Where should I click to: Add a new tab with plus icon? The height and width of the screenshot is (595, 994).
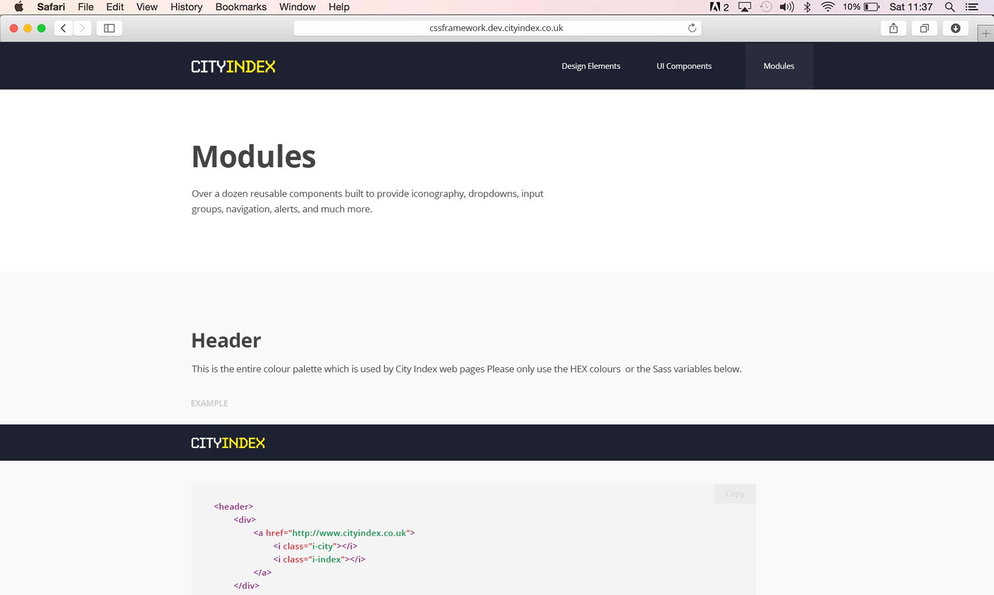click(985, 34)
